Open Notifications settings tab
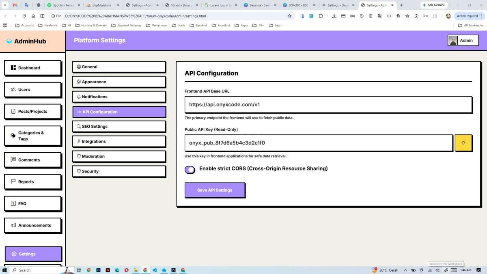487x274 pixels. (x=119, y=97)
